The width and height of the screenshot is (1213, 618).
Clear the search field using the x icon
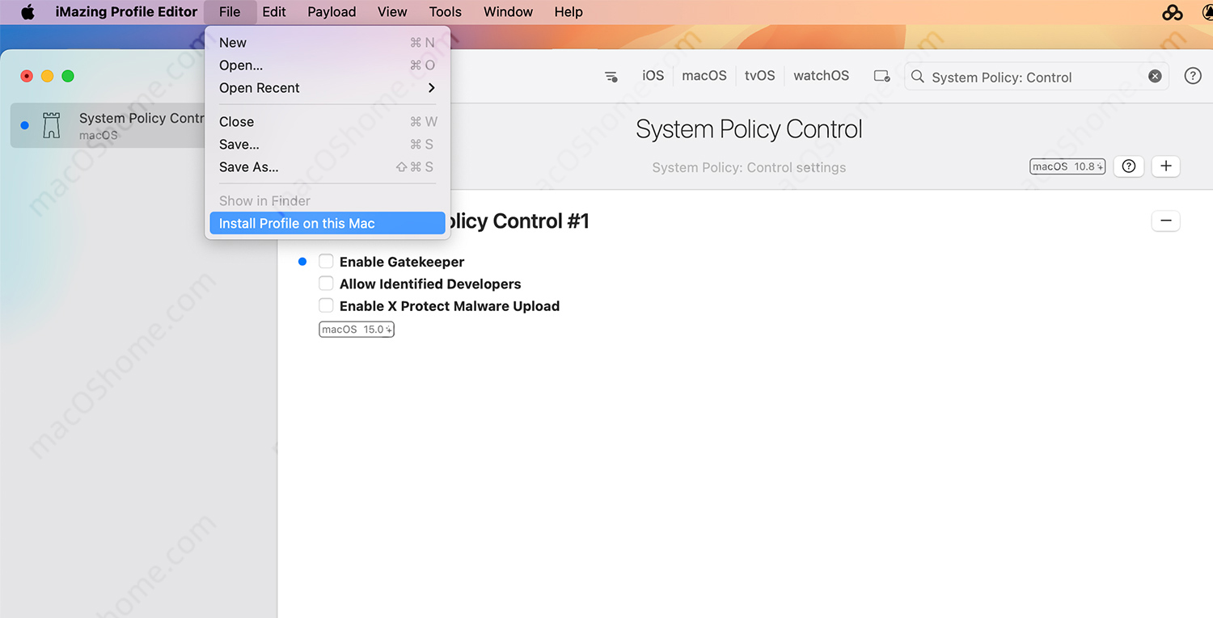[x=1155, y=75]
